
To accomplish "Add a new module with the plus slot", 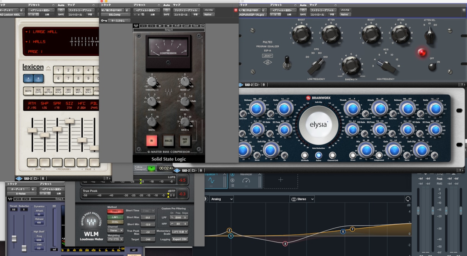I will 281,180.
